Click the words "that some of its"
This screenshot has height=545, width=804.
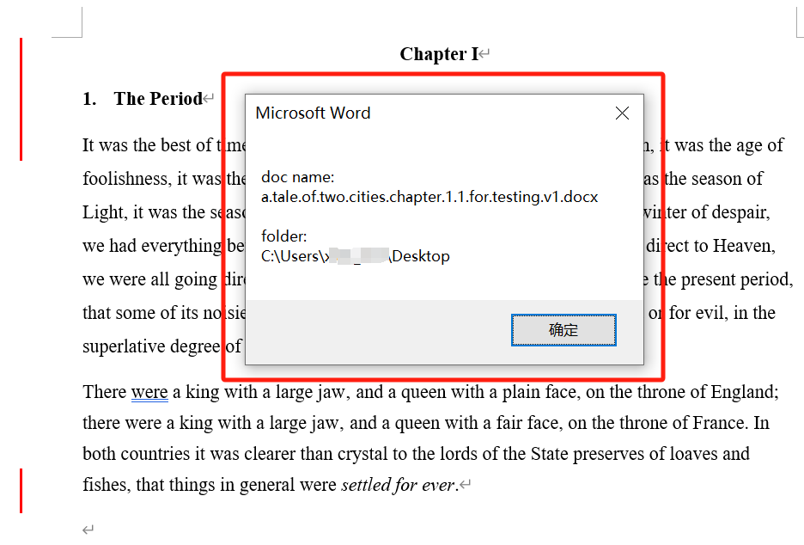click(x=141, y=313)
